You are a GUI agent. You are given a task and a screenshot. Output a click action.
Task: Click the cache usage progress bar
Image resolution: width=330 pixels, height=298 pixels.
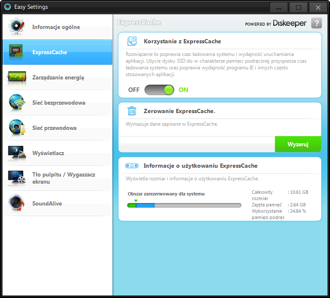(x=185, y=205)
